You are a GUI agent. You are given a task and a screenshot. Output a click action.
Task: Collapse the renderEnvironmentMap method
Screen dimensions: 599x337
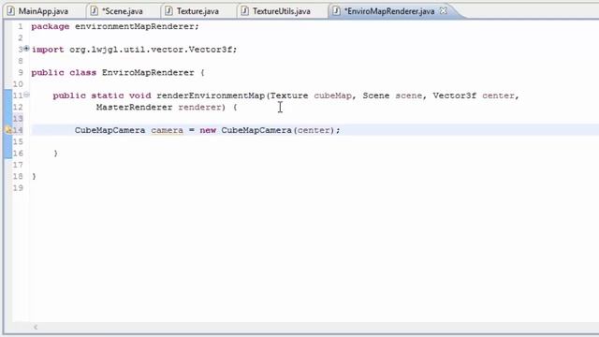pos(26,95)
